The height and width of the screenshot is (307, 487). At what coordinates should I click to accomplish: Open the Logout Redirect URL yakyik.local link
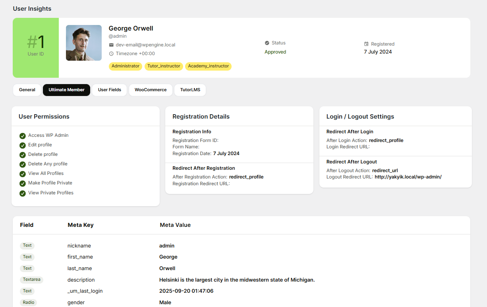coord(408,177)
